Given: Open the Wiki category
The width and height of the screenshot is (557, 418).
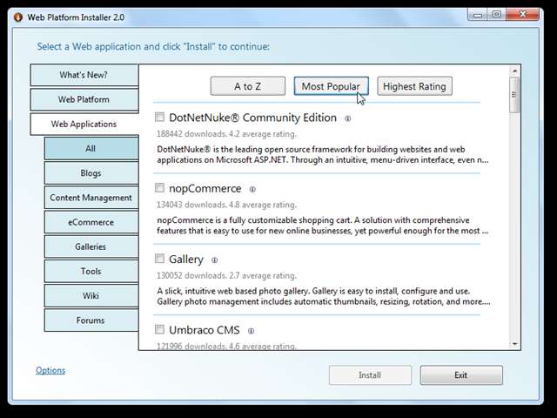Looking at the screenshot, I should tap(91, 296).
